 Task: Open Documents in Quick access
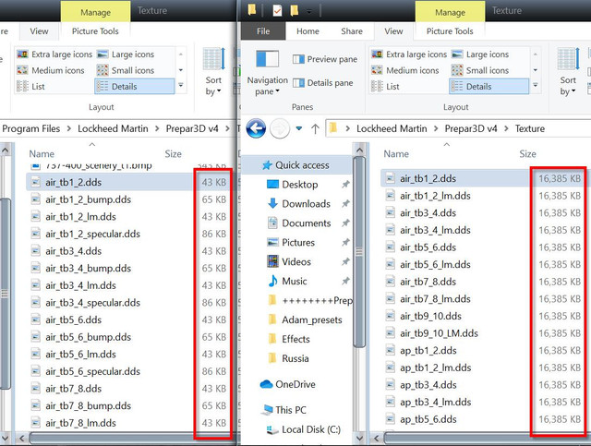[x=306, y=223]
